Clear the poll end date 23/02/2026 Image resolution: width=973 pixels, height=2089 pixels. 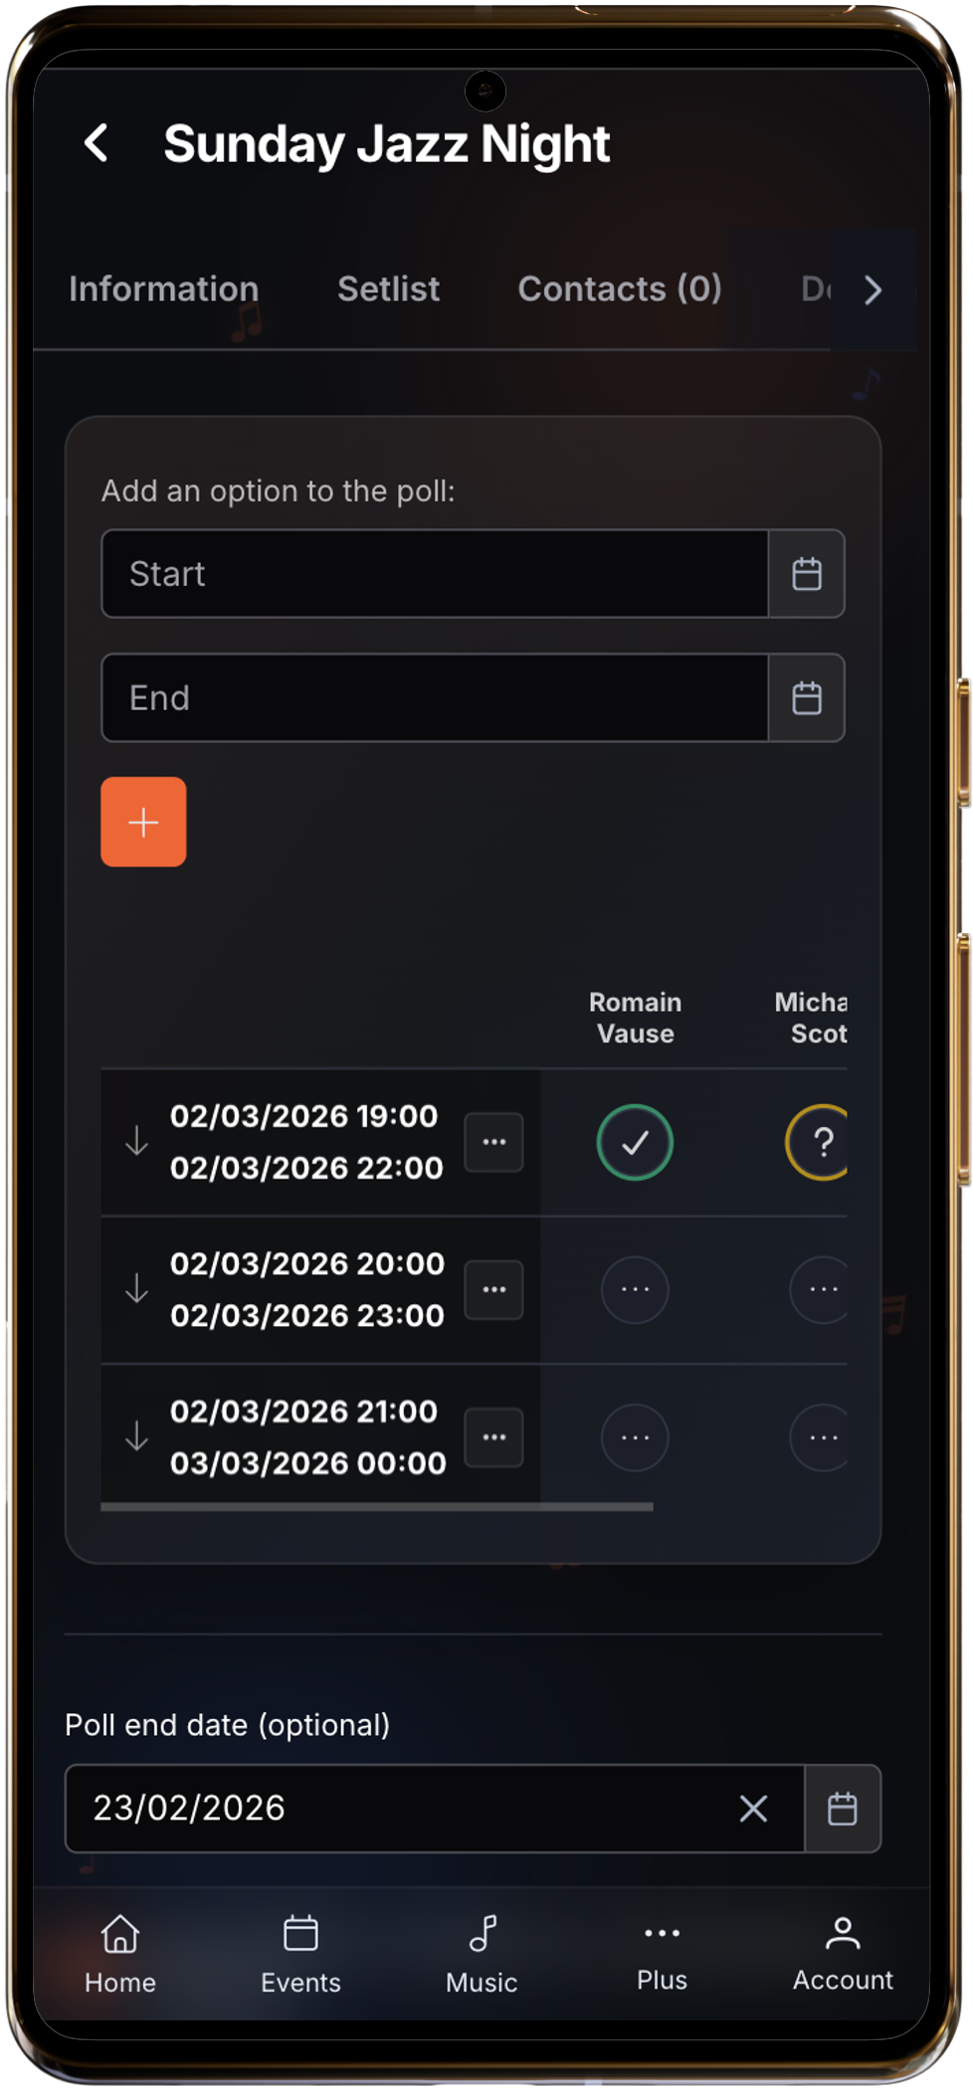point(753,1808)
